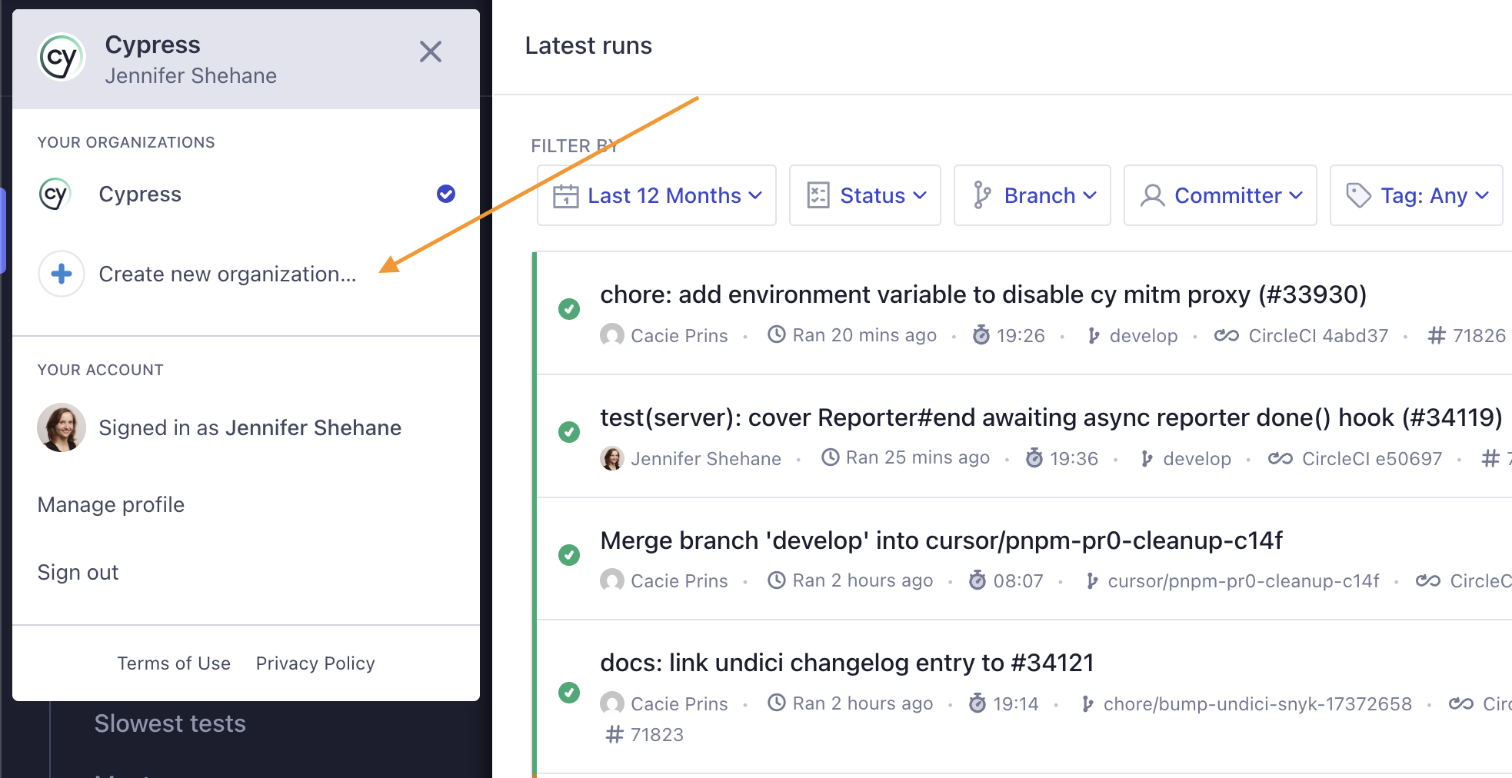Viewport: 1512px width, 778px height.
Task: Choose Create new organization...
Action: coord(228,274)
